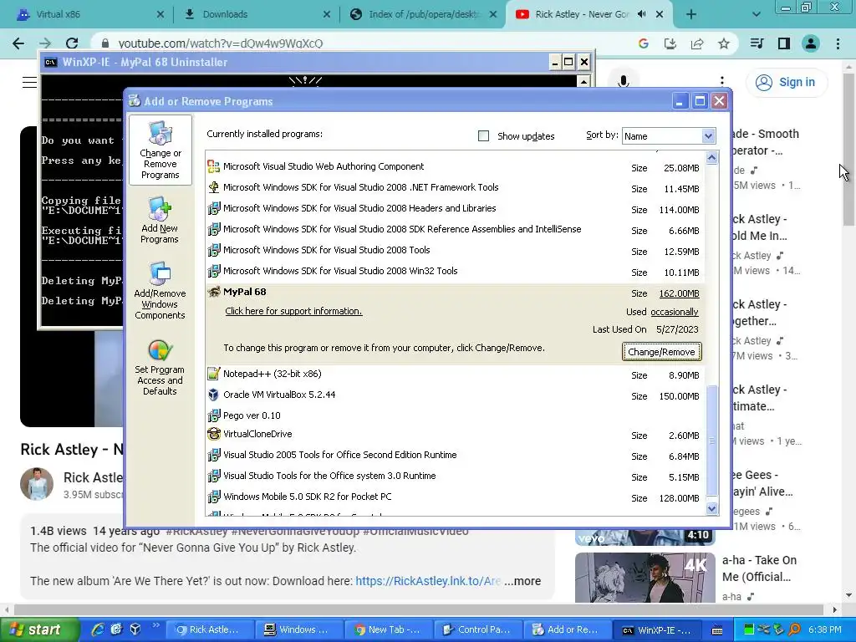
Task: Click the Oracle VM VirtualBox icon
Action: click(213, 395)
